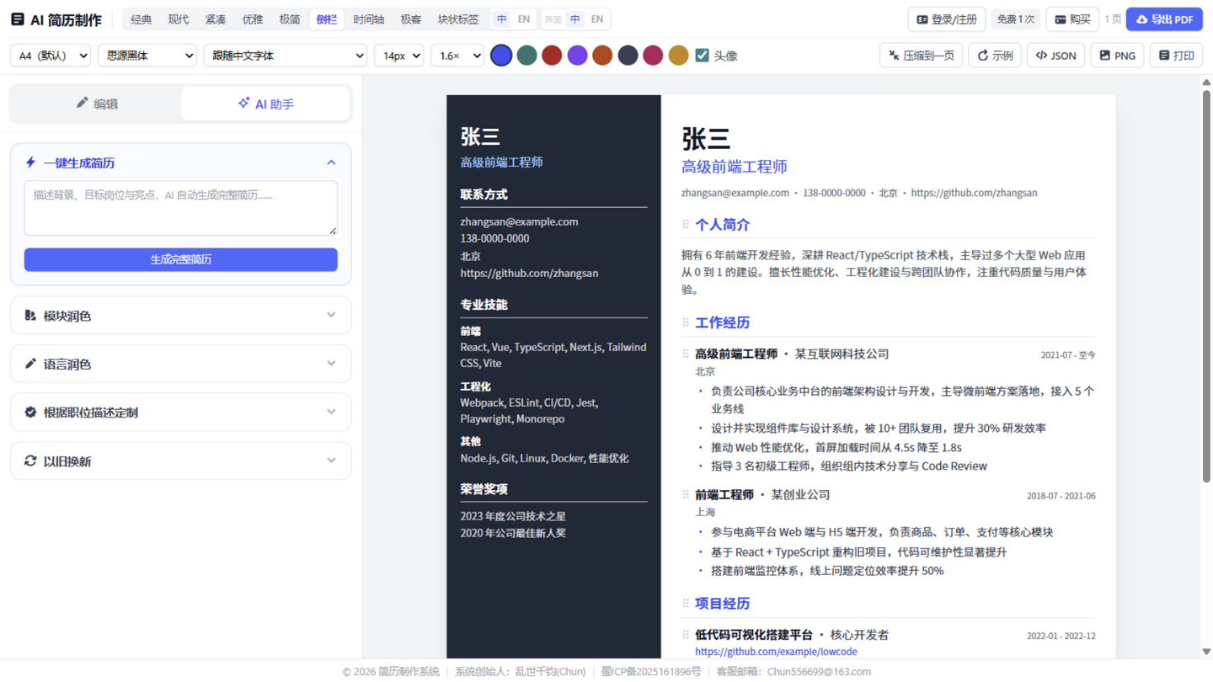
Task: Choose the purple theme color swatch
Action: point(577,56)
